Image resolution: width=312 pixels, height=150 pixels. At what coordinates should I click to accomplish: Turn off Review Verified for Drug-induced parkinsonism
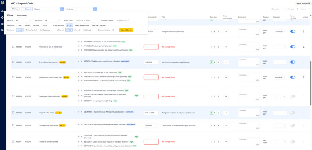pyautogui.click(x=292, y=62)
